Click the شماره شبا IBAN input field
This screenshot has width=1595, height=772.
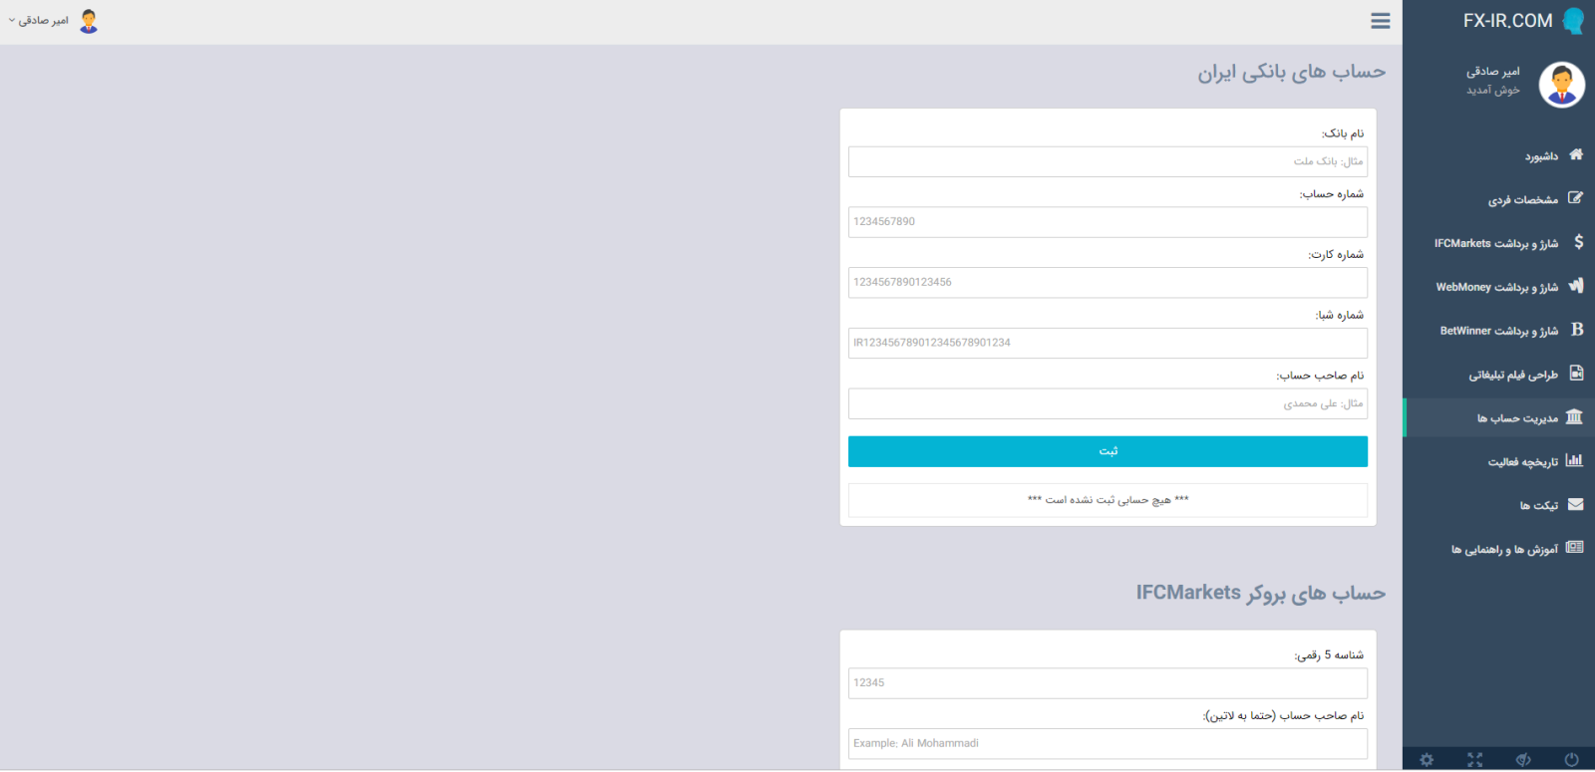coord(1108,343)
